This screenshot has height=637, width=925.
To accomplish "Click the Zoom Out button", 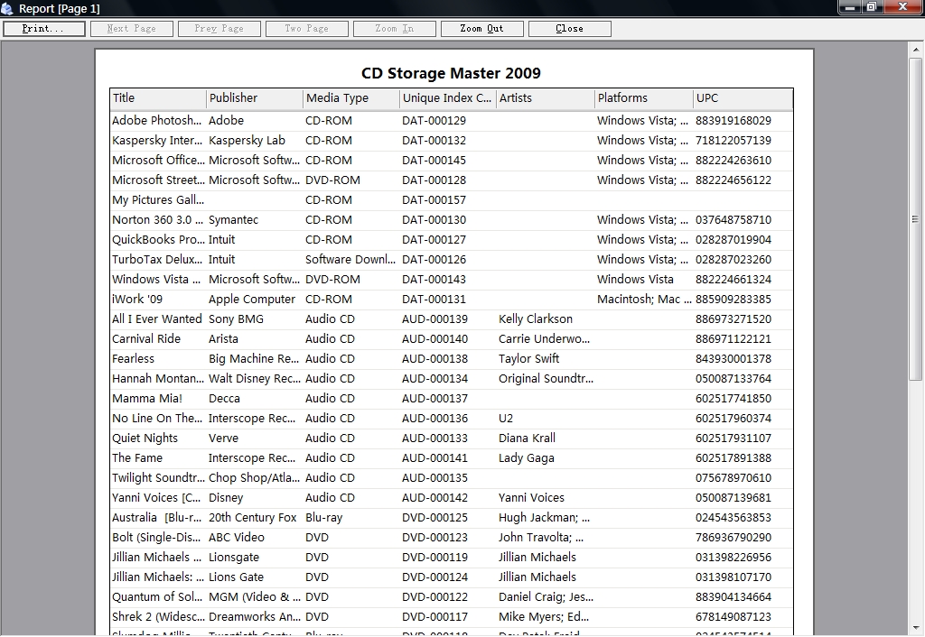I will [482, 29].
